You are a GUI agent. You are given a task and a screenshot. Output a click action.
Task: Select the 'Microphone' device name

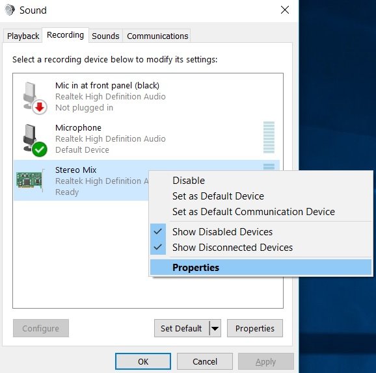click(x=78, y=127)
